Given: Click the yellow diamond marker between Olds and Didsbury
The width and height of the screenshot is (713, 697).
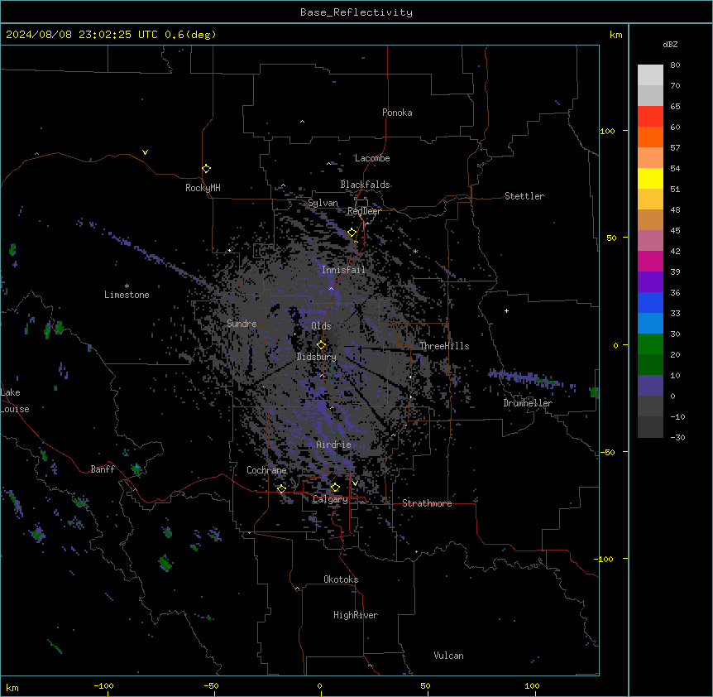Looking at the screenshot, I should pos(321,345).
